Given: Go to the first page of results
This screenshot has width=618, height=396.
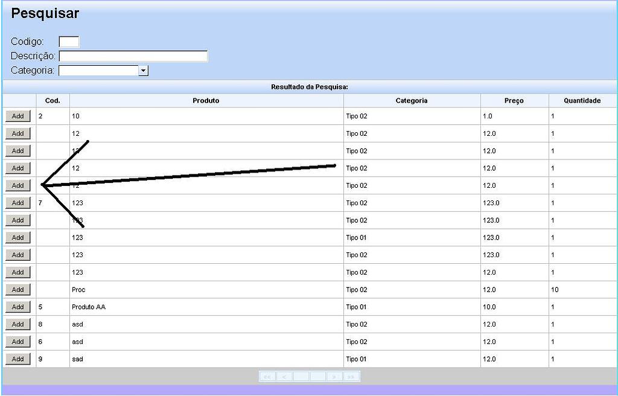Looking at the screenshot, I should tap(267, 377).
